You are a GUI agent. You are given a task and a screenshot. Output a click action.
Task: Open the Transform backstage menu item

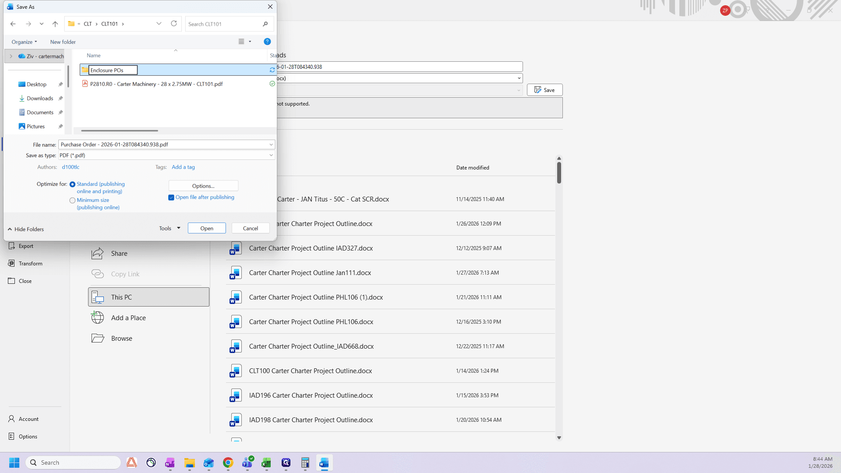point(30,264)
